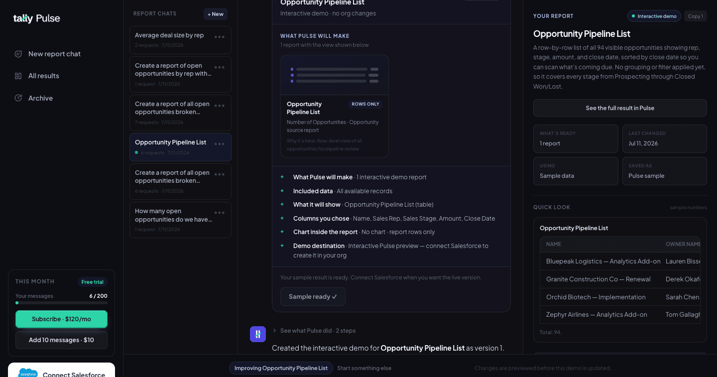Click the All results grid icon
717x377 pixels.
(x=18, y=76)
